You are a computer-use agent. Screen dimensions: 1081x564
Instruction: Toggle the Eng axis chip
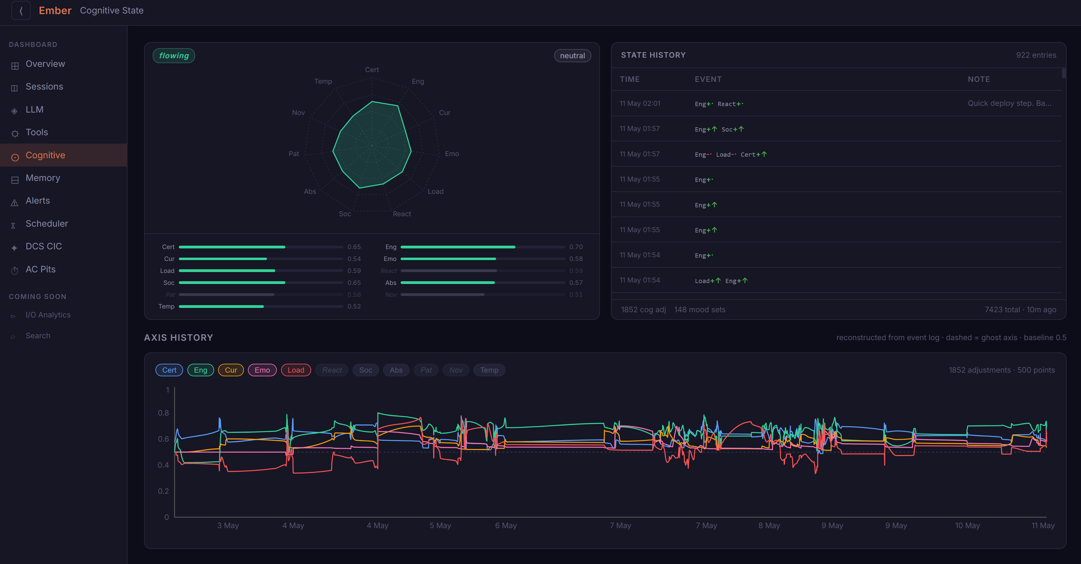pyautogui.click(x=201, y=370)
